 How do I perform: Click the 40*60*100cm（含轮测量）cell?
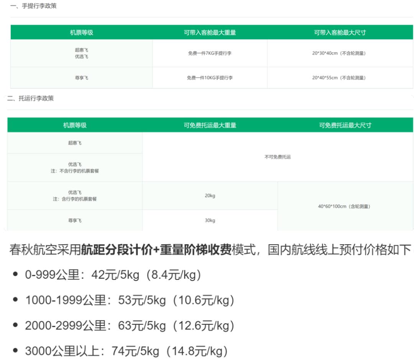pyautogui.click(x=345, y=206)
